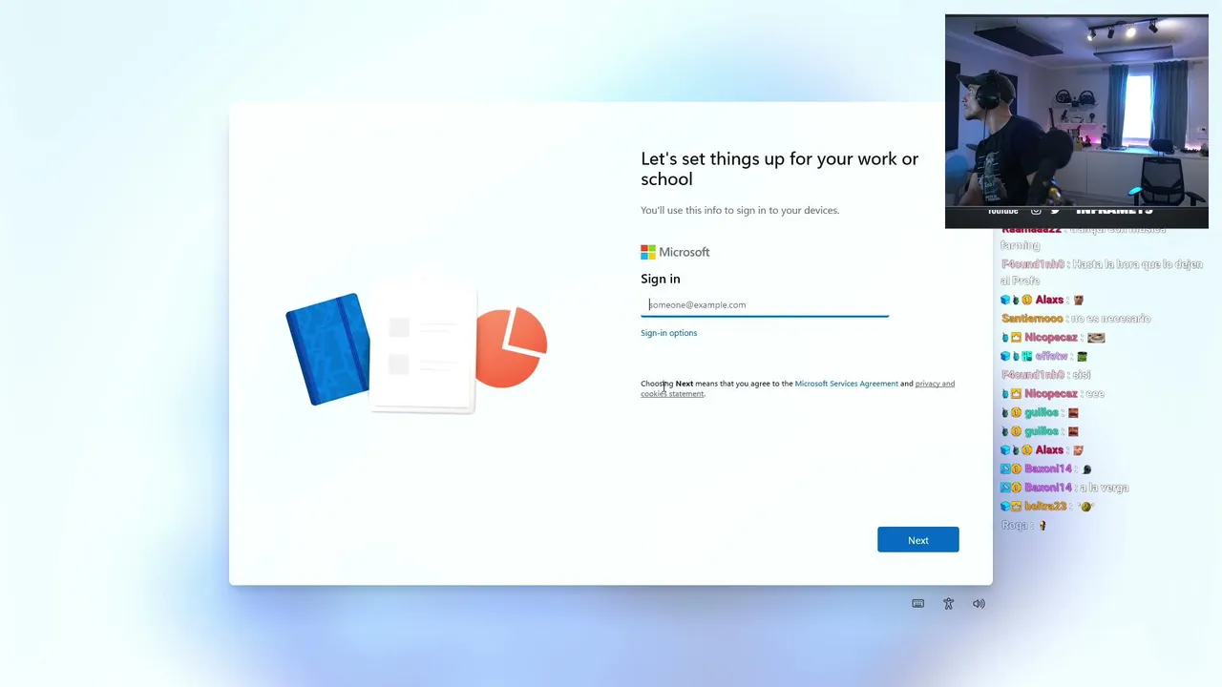Click the volume speaker icon

point(979,603)
